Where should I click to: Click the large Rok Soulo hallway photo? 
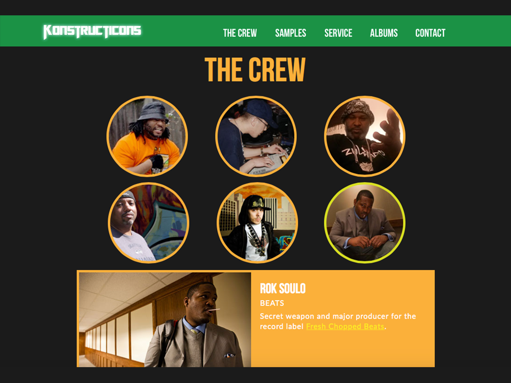point(165,320)
